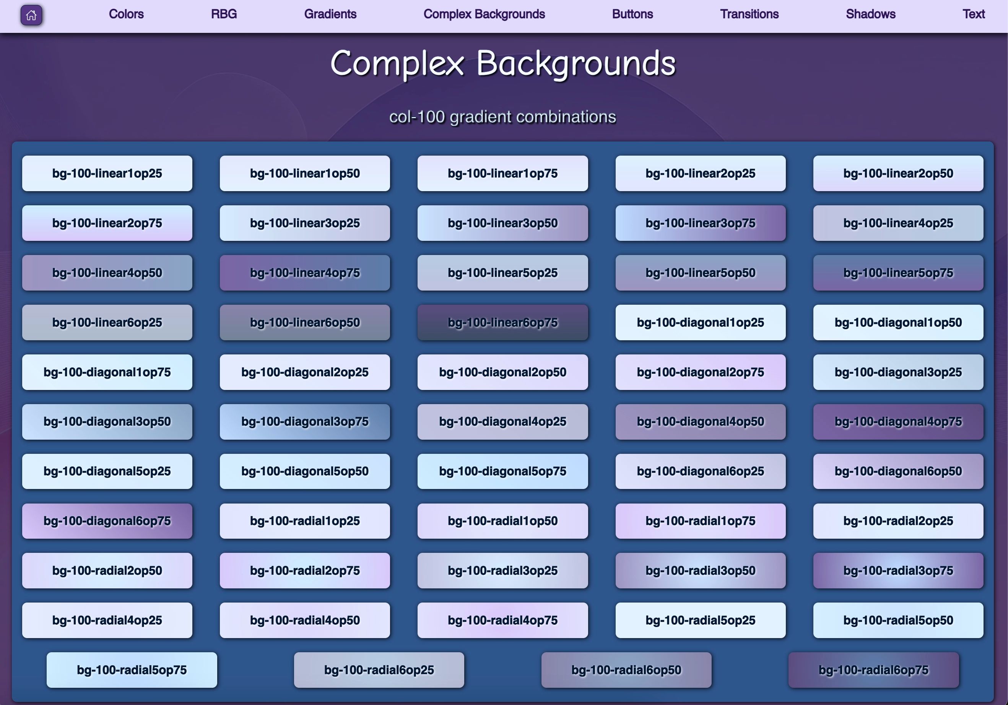Open the Shadows page
The image size is (1008, 705).
point(870,14)
